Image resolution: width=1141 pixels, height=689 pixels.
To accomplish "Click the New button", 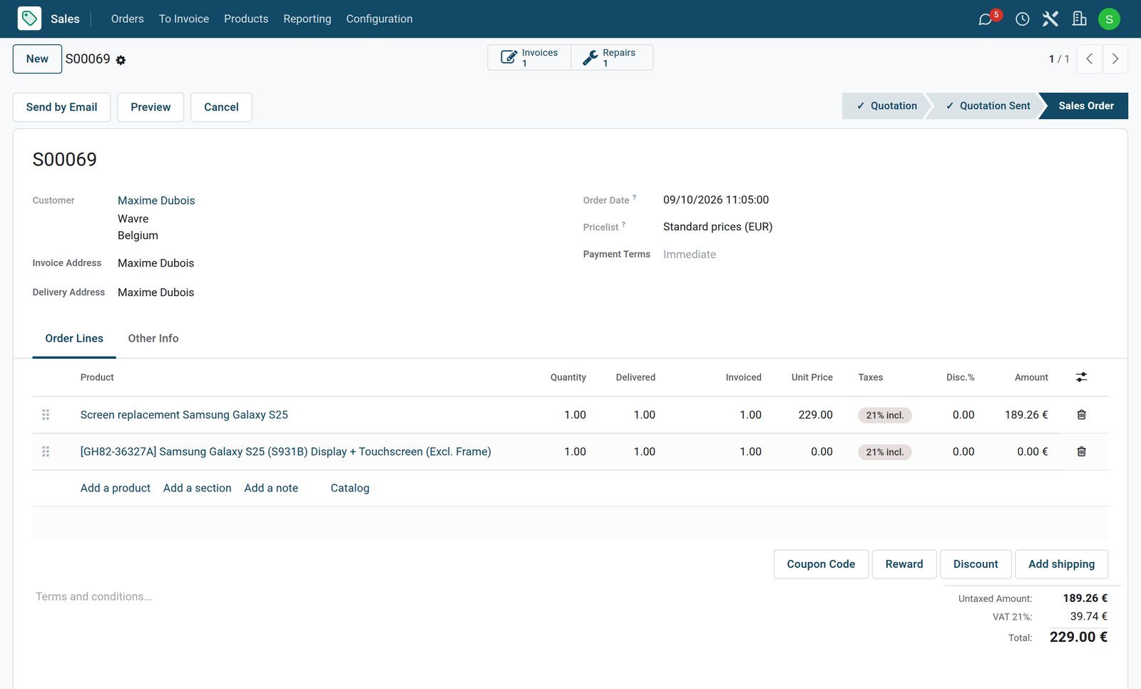I will pos(37,59).
